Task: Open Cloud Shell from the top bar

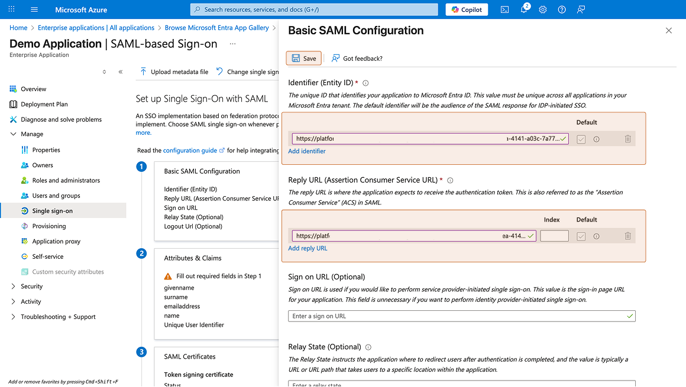Action: (x=504, y=9)
